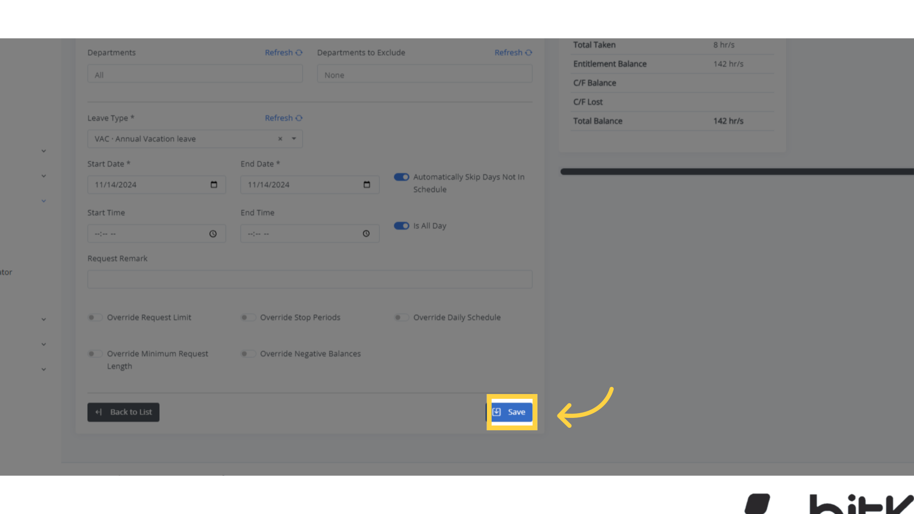Open End Date calendar picker icon
The height and width of the screenshot is (514, 914).
pyautogui.click(x=367, y=185)
